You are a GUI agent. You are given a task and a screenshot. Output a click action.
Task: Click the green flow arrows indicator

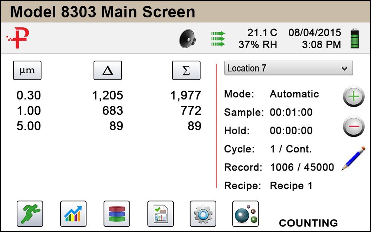coord(218,38)
